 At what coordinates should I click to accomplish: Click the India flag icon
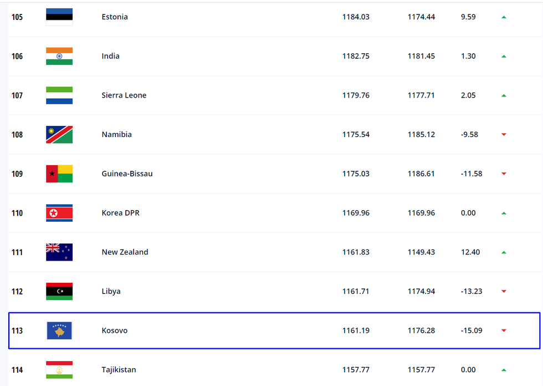59,56
